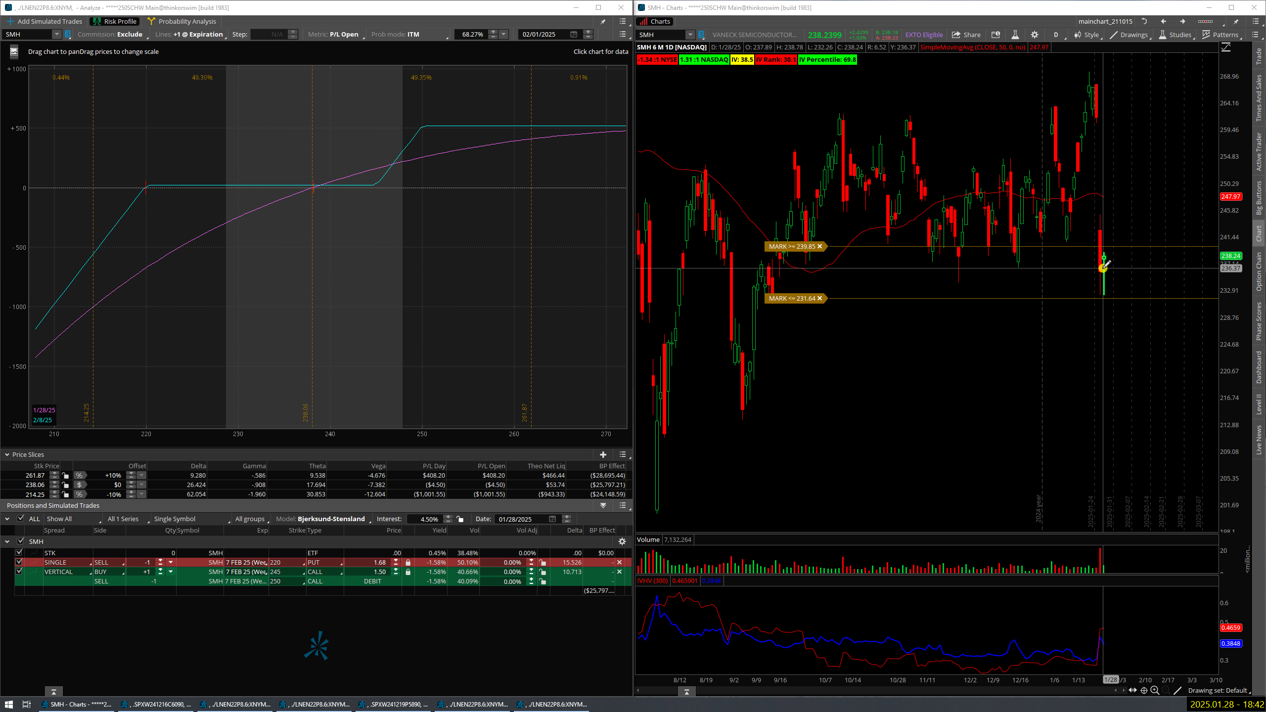The height and width of the screenshot is (712, 1266).
Task: Open the Drawings tool menu
Action: [1129, 35]
